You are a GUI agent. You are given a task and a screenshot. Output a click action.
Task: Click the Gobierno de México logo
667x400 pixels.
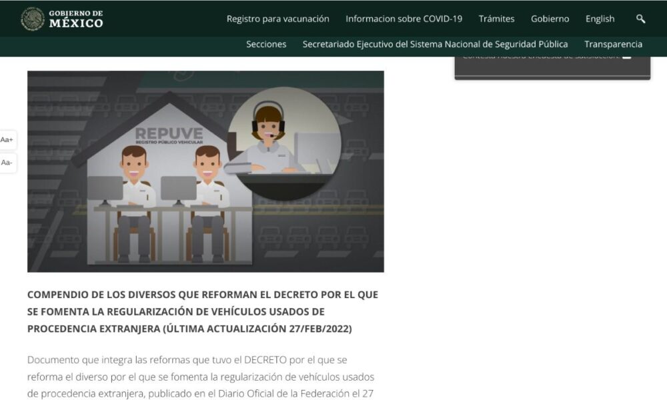click(x=62, y=19)
